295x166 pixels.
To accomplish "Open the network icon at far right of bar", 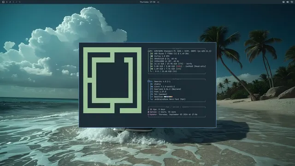I will [x=292, y=2].
